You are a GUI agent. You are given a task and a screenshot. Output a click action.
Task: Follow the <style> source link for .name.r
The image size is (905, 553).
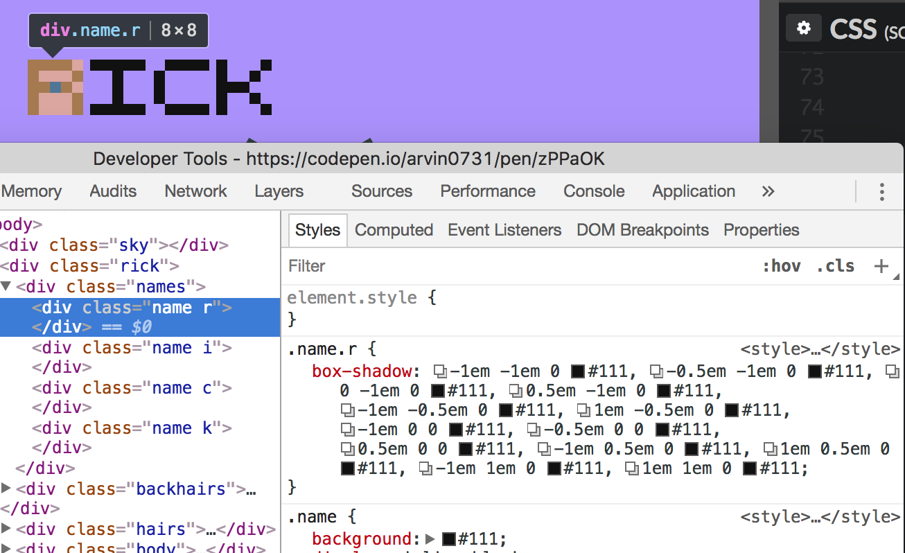coord(820,349)
